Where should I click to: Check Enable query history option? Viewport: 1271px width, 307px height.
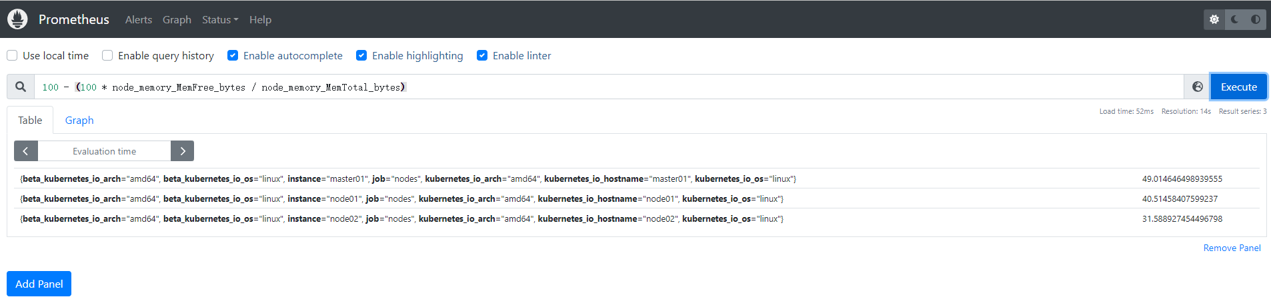click(x=107, y=55)
